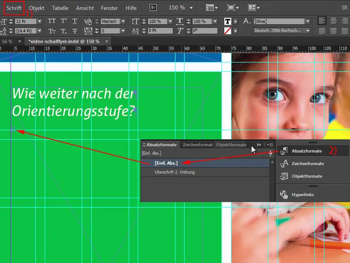Open the Fenster menu
The height and width of the screenshot is (263, 350).
pos(109,8)
